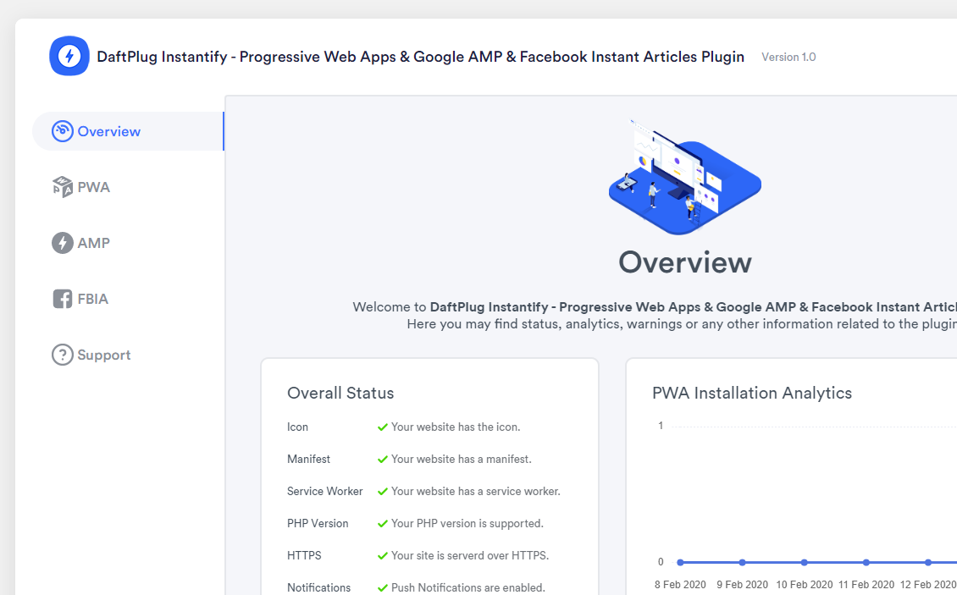
Task: Click the PWA cube icon
Action: (63, 187)
